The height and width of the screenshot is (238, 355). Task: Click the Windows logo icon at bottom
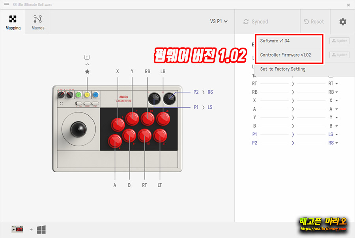pos(41,230)
